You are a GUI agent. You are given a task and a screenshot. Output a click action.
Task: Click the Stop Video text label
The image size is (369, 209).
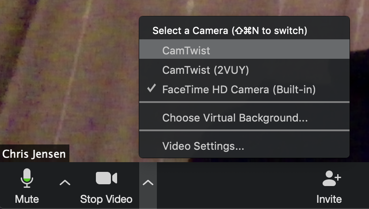point(106,199)
